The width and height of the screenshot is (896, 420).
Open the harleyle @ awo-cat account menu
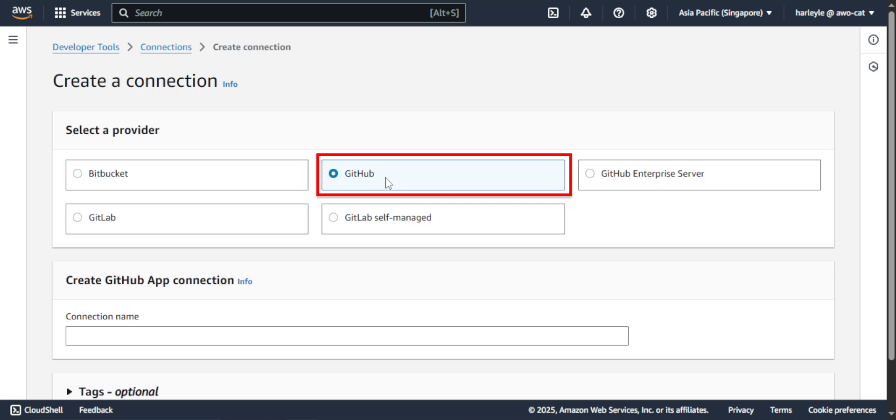click(x=834, y=13)
